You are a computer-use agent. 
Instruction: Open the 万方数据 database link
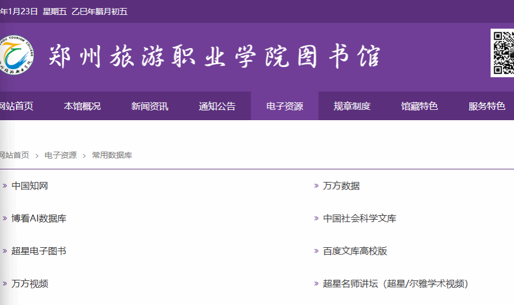(341, 186)
